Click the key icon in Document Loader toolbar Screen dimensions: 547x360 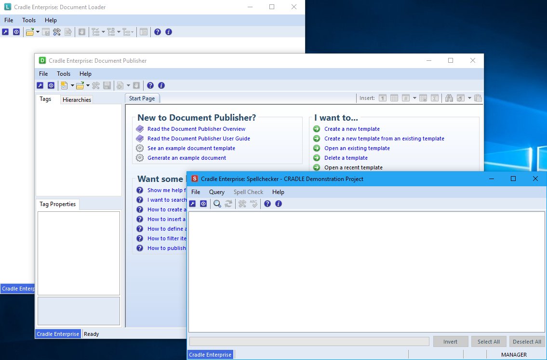(5, 32)
